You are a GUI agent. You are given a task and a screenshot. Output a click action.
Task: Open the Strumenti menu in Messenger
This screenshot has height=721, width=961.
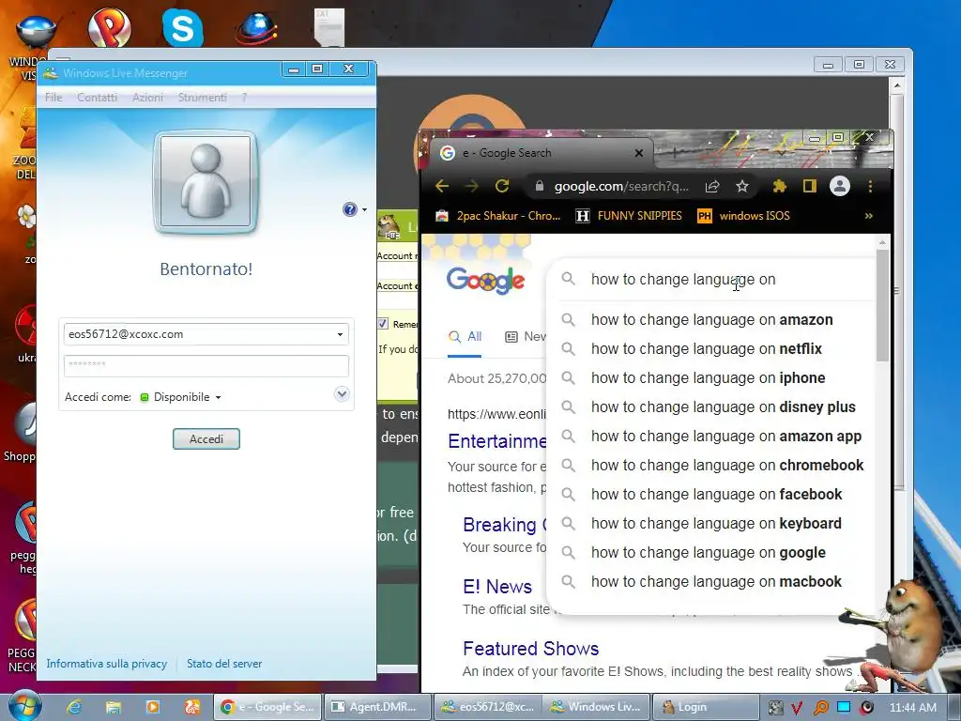[x=203, y=98]
